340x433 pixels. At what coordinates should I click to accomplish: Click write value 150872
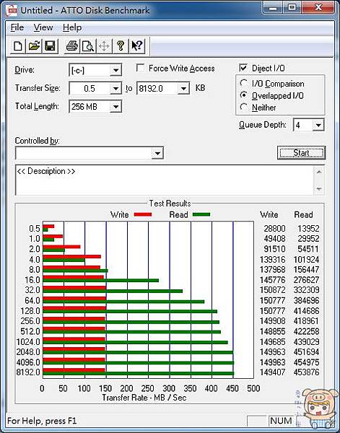273,290
